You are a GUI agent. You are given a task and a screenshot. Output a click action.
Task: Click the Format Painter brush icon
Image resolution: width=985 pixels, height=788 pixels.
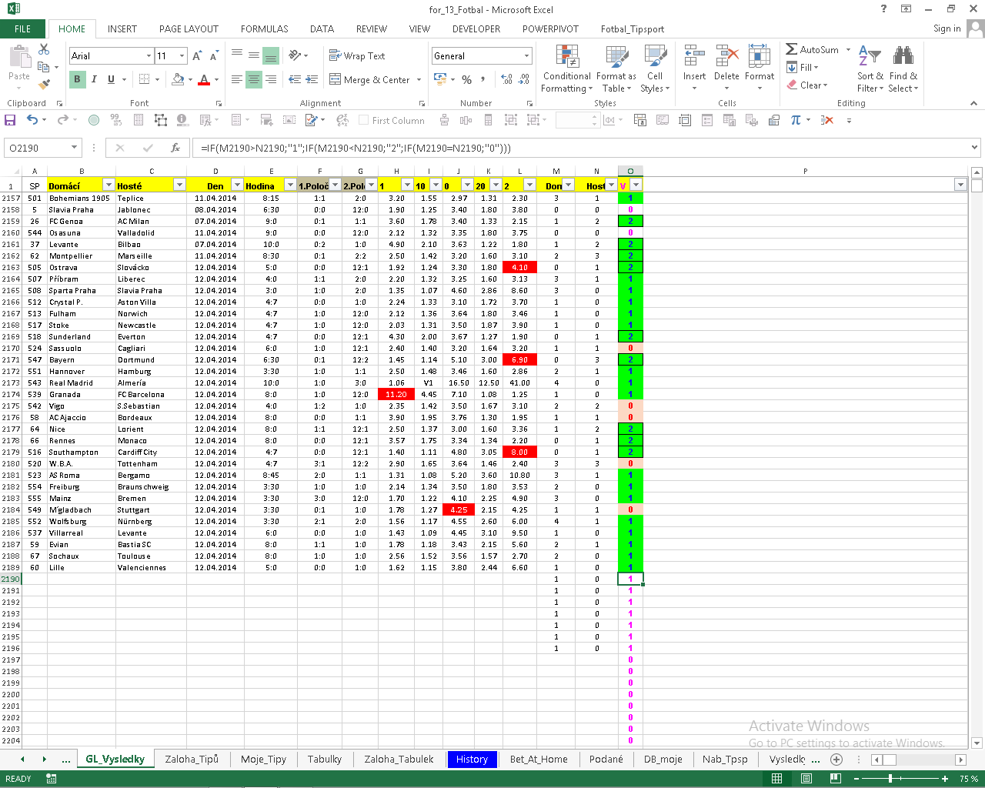[x=44, y=84]
